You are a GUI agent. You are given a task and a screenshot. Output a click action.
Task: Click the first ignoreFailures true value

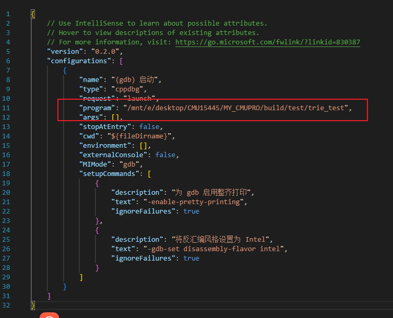tap(191, 211)
